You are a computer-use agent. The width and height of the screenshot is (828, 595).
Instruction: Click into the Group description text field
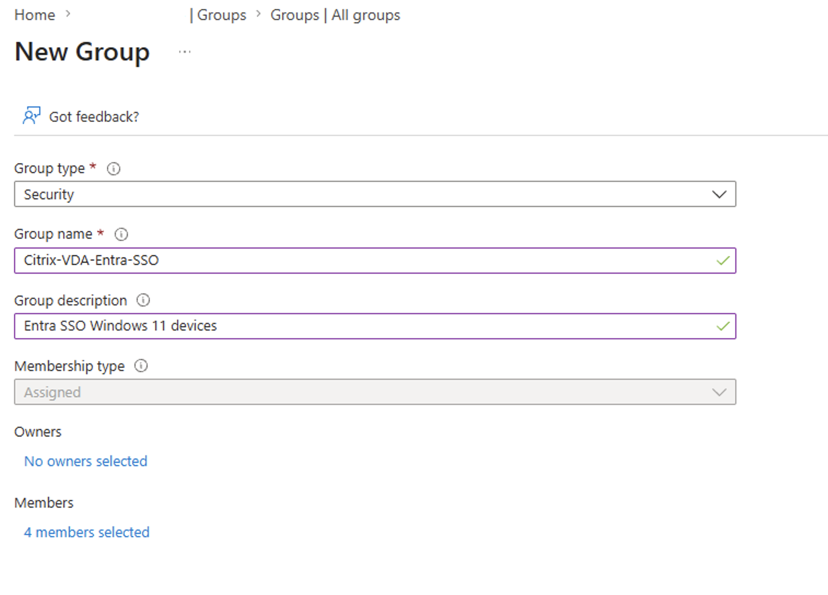click(x=375, y=326)
